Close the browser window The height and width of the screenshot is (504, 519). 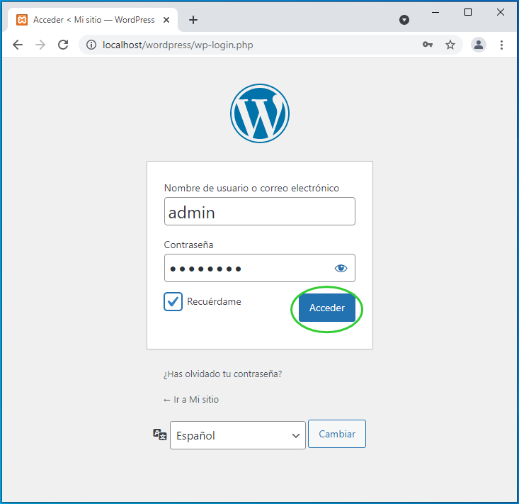tap(501, 12)
